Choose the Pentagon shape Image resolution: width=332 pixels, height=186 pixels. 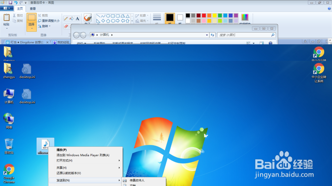click(108, 21)
